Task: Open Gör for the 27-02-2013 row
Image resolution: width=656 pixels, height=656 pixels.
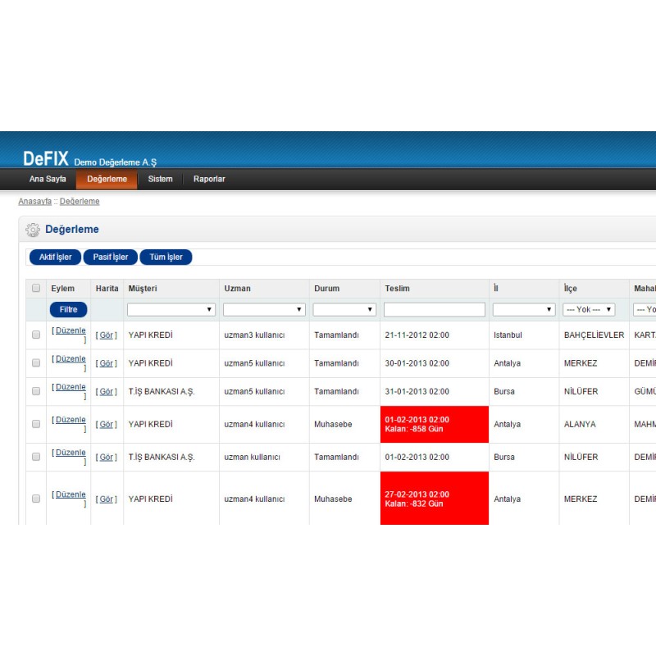Action: click(107, 499)
